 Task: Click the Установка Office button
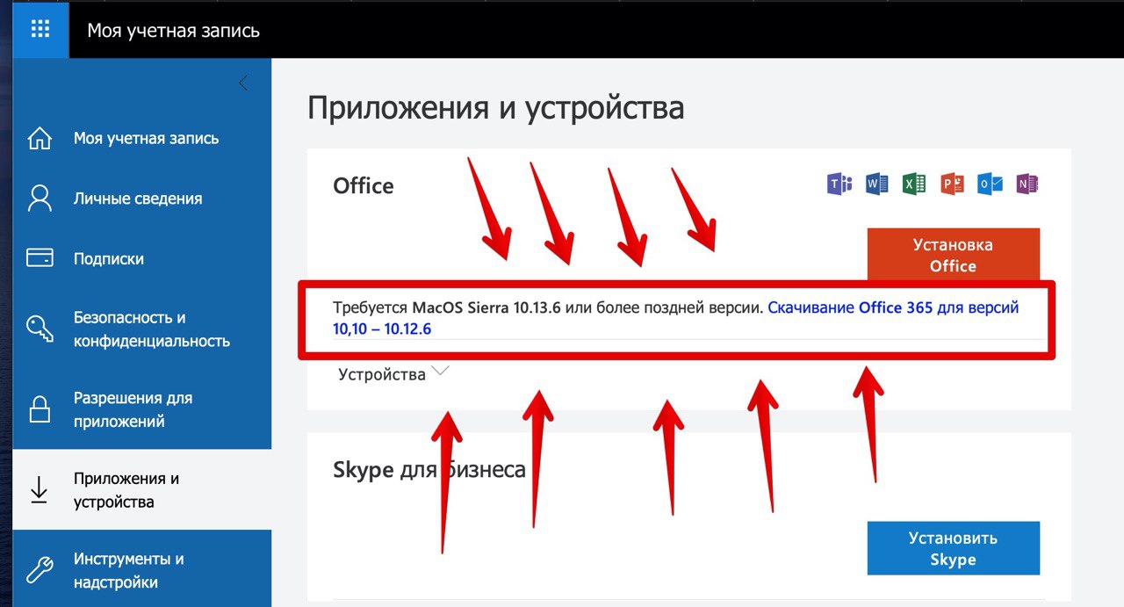(953, 255)
